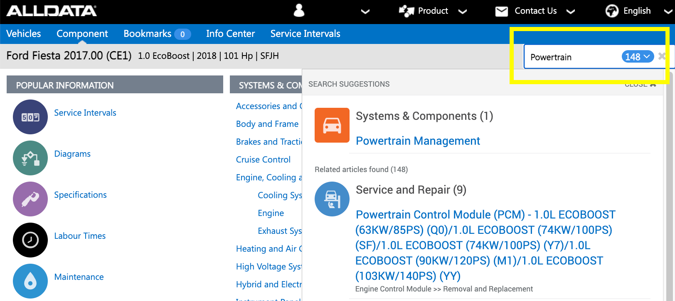675x301 pixels.
Task: Click the ALLDATA logo
Action: [x=52, y=11]
